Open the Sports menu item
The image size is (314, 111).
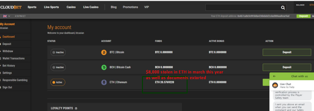tap(32, 7)
